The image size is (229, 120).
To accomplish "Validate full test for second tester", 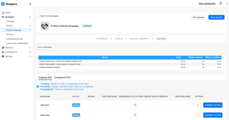I will (x=213, y=115).
